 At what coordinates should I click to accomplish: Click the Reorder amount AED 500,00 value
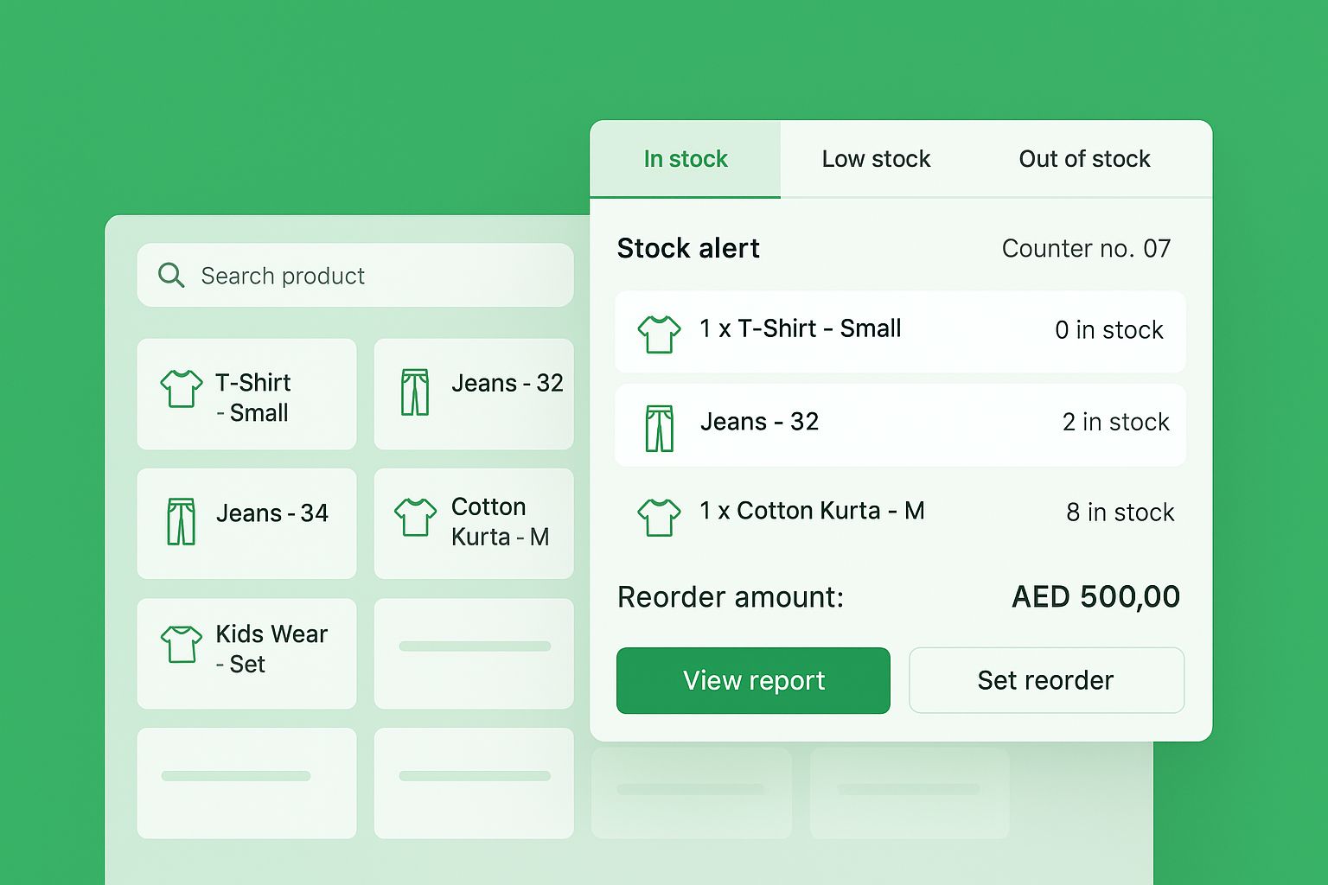pos(1095,596)
